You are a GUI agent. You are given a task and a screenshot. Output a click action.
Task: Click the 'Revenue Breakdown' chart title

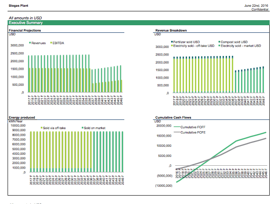click(x=171, y=30)
